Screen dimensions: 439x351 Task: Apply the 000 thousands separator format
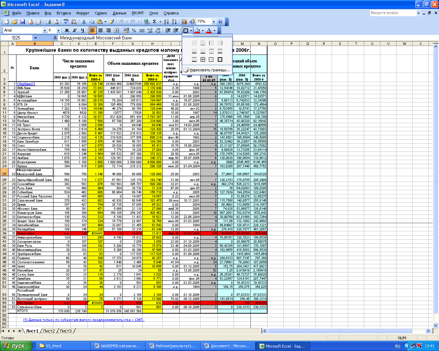142,31
